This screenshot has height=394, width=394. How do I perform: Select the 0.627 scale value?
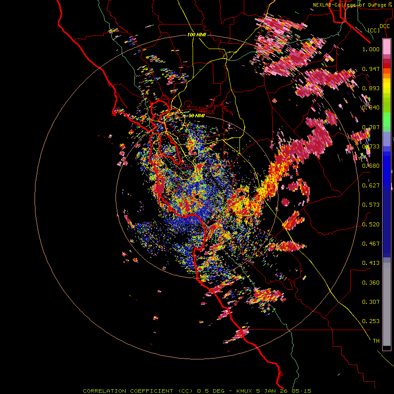(x=371, y=186)
